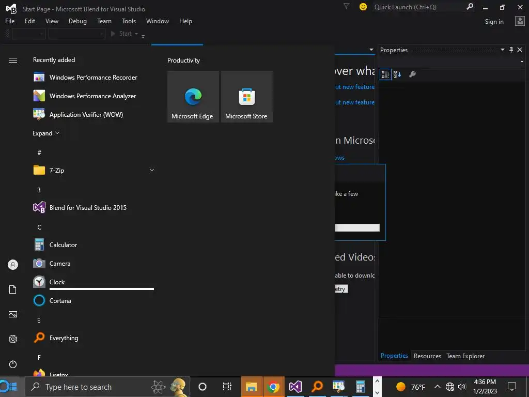The image size is (529, 397).
Task: Open Cortana from the app list
Action: [x=94, y=300]
